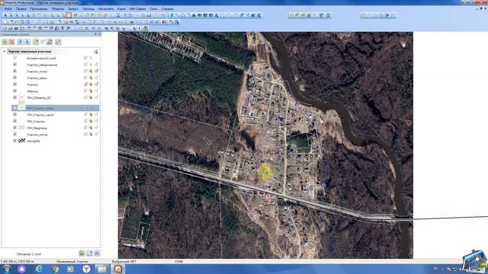This screenshot has height=274, width=488.
Task: Open the Объекты menu
Action: click(58, 9)
